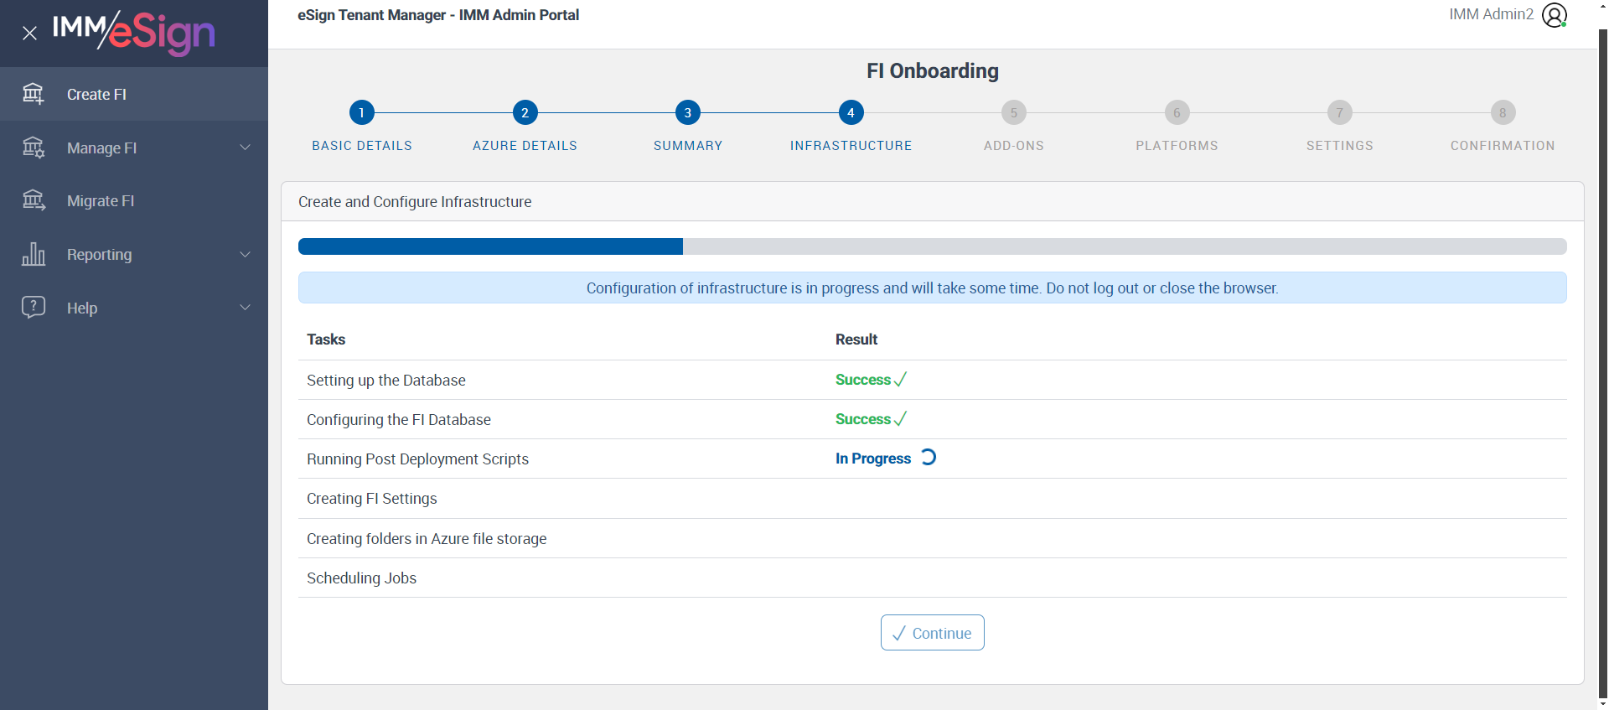
Task: Click the CONFIRMATION step label
Action: tap(1503, 146)
